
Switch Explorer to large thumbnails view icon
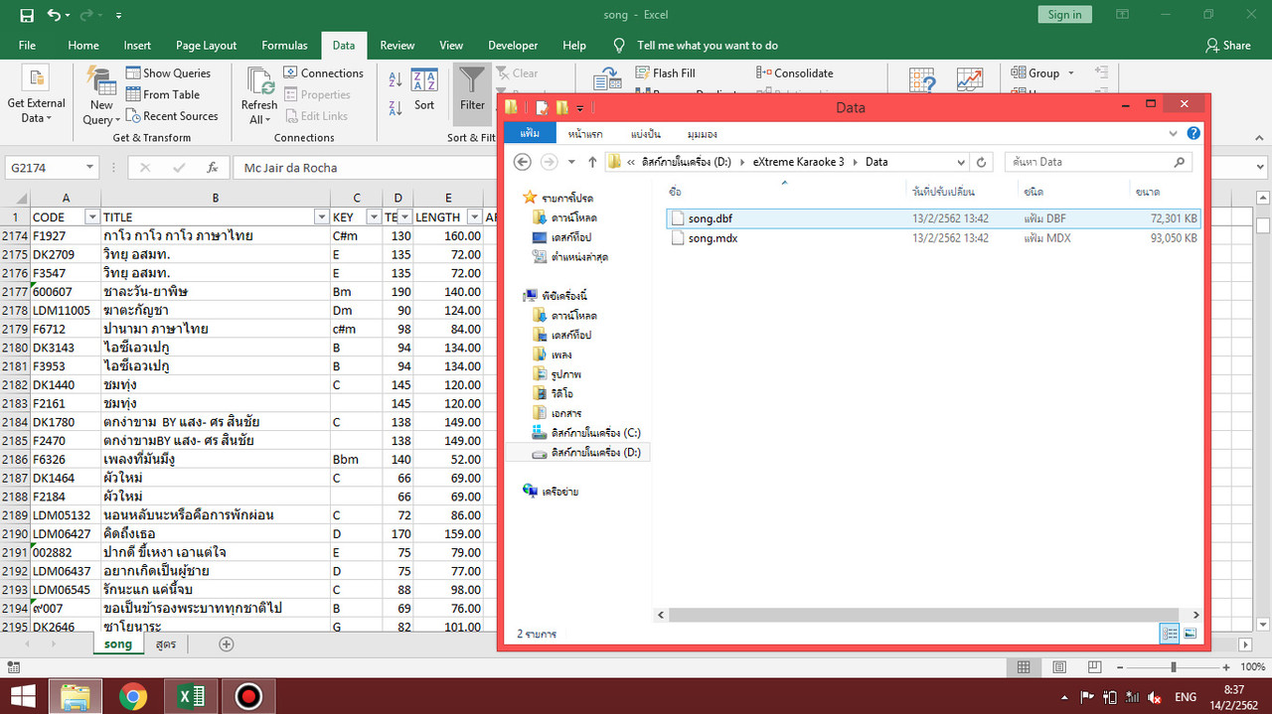(x=1190, y=633)
